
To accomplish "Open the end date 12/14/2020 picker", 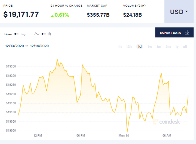I will [39, 46].
